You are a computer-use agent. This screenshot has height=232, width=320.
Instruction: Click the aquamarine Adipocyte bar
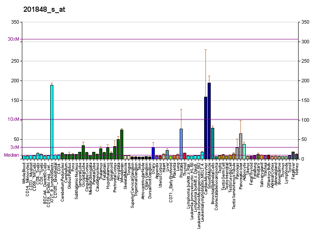pyautogui.click(x=244, y=151)
